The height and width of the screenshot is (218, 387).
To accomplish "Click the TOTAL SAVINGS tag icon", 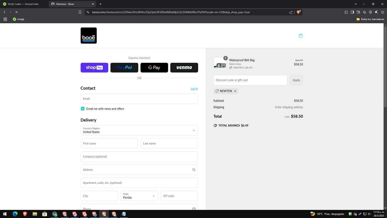I will [x=215, y=126].
